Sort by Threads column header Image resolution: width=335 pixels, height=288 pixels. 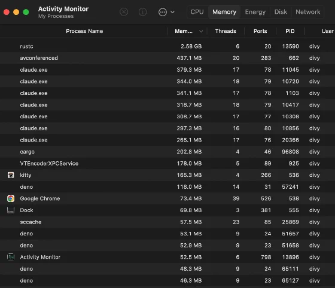click(226, 31)
